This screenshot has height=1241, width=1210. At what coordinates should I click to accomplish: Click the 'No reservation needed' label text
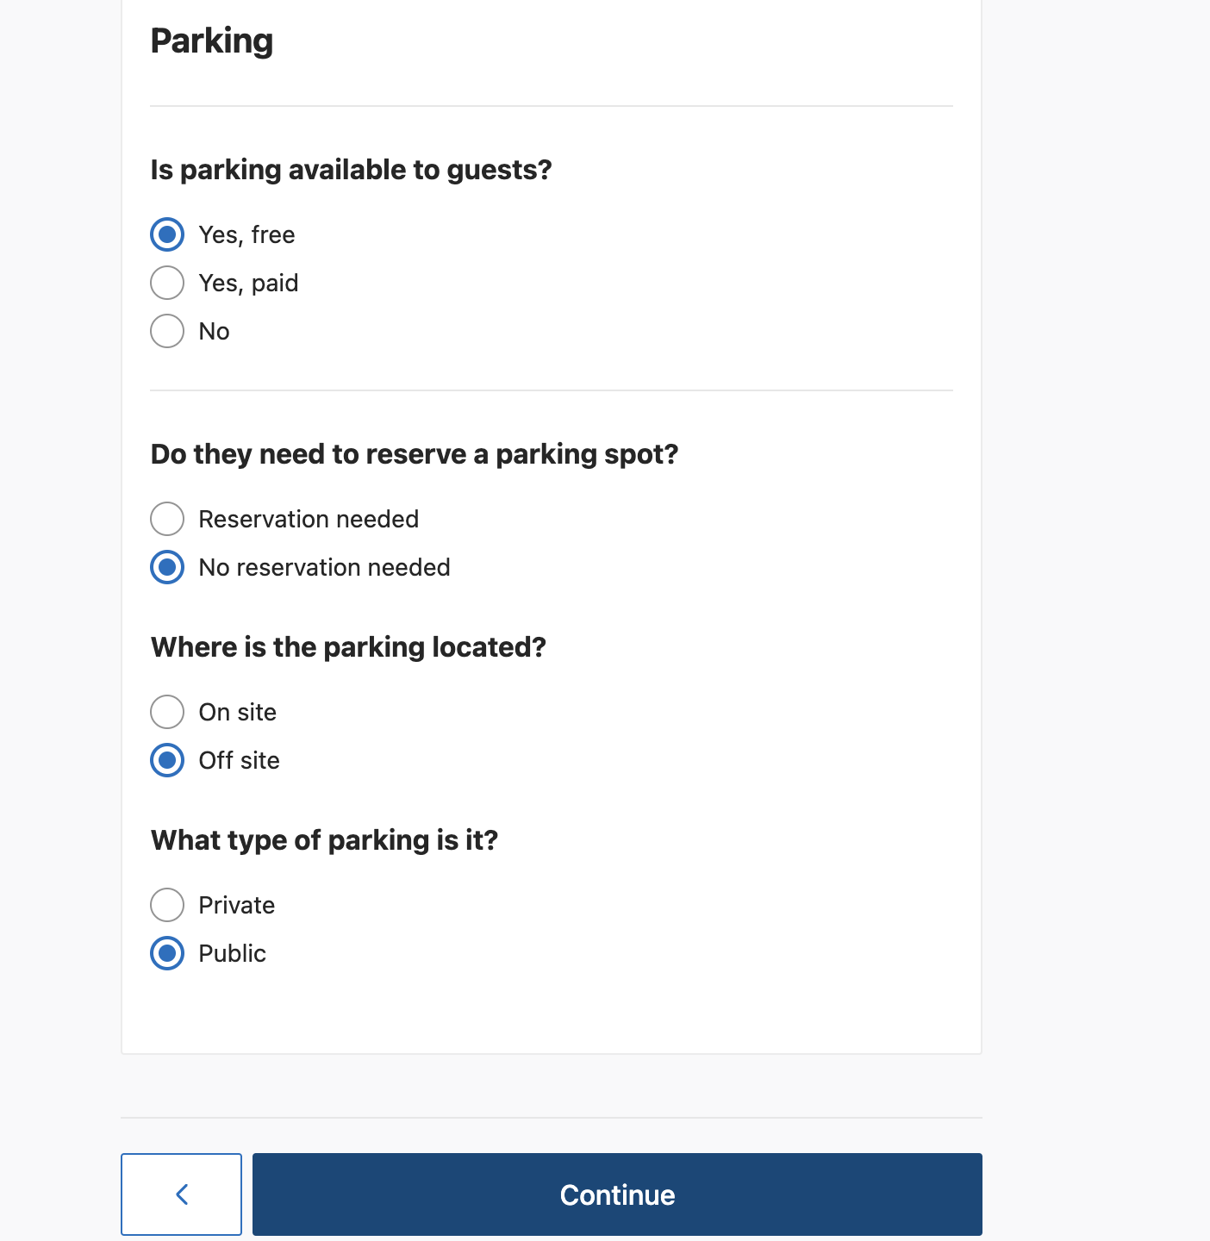[x=324, y=567]
